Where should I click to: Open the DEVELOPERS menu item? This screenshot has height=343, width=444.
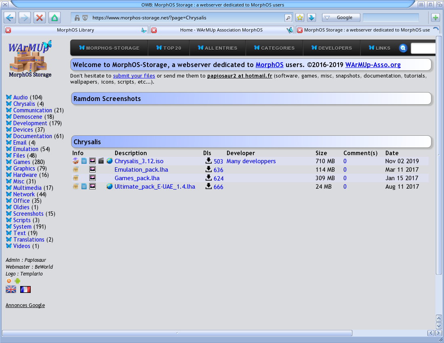pyautogui.click(x=332, y=48)
